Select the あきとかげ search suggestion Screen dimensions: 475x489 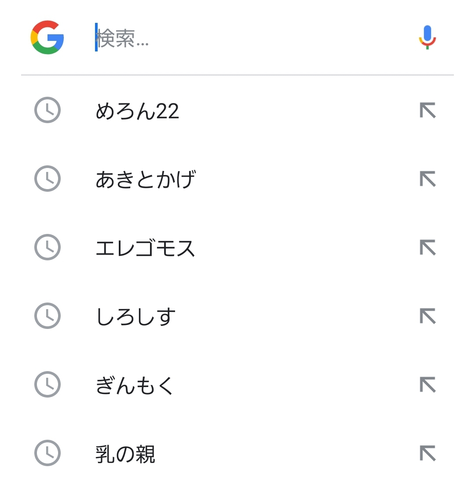click(145, 179)
